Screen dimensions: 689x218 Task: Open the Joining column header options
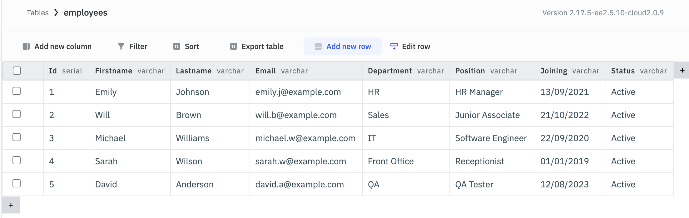click(554, 71)
